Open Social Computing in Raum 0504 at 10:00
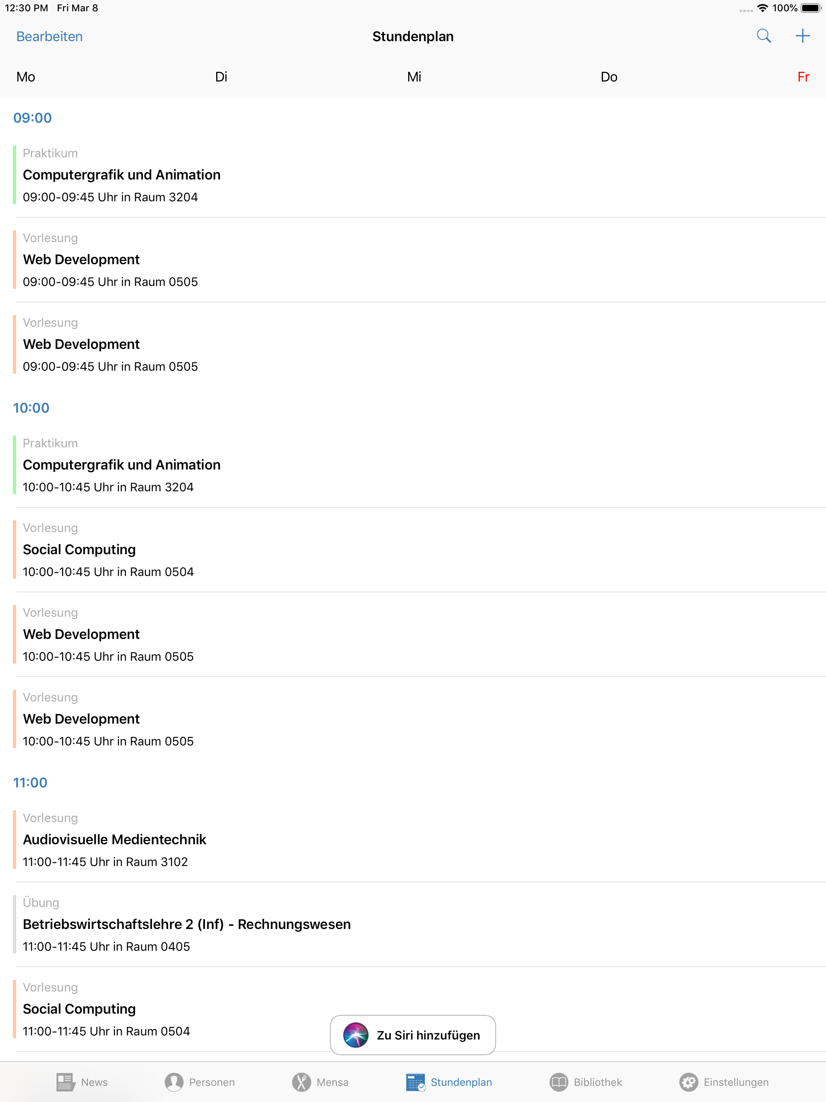This screenshot has height=1102, width=826. [413, 549]
